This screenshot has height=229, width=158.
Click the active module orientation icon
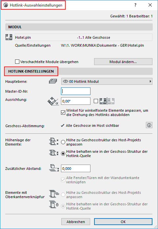click(103, 101)
